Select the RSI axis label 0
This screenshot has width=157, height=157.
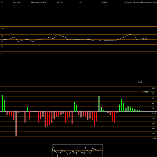(2, 54)
